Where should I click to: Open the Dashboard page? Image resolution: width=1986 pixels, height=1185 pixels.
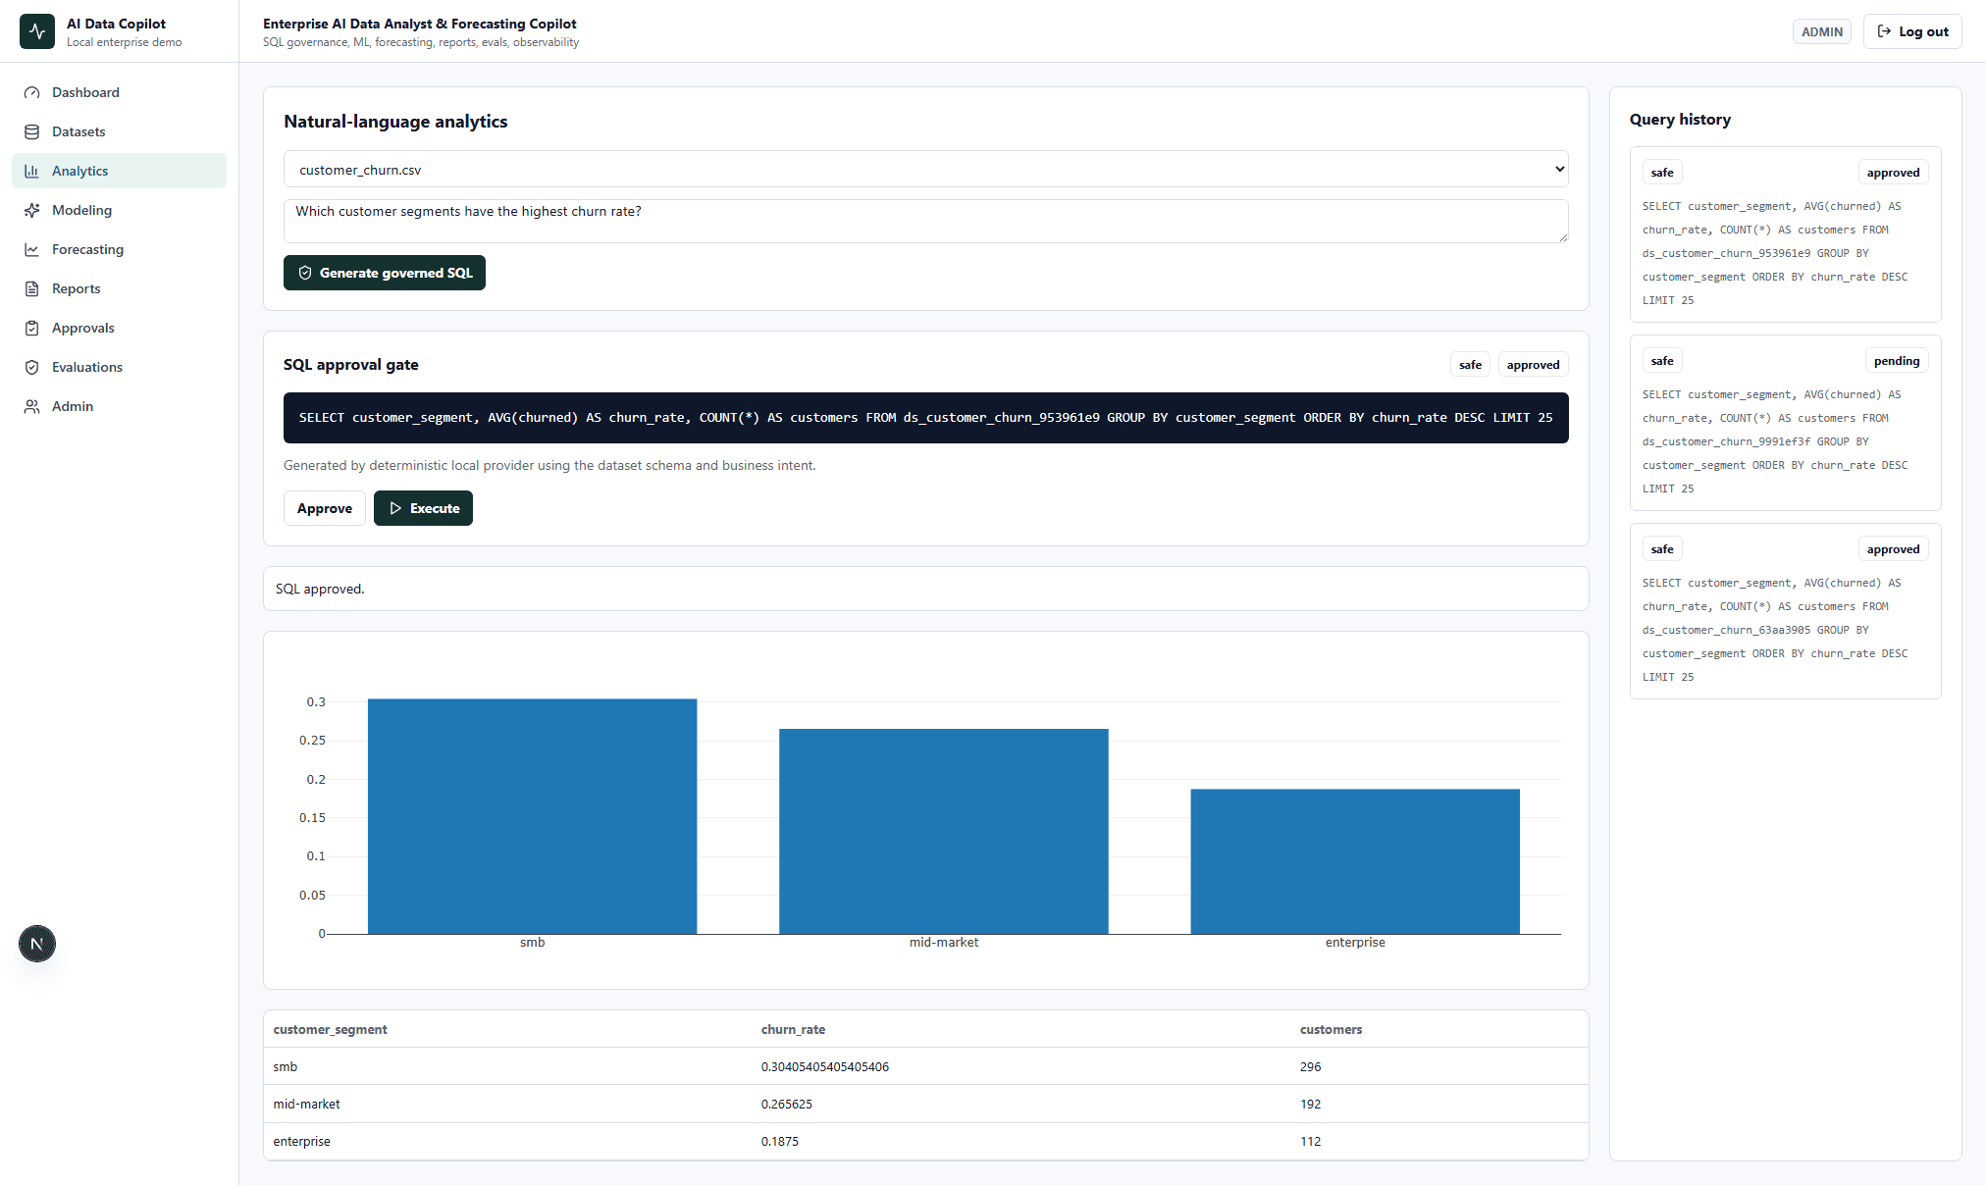[x=119, y=92]
